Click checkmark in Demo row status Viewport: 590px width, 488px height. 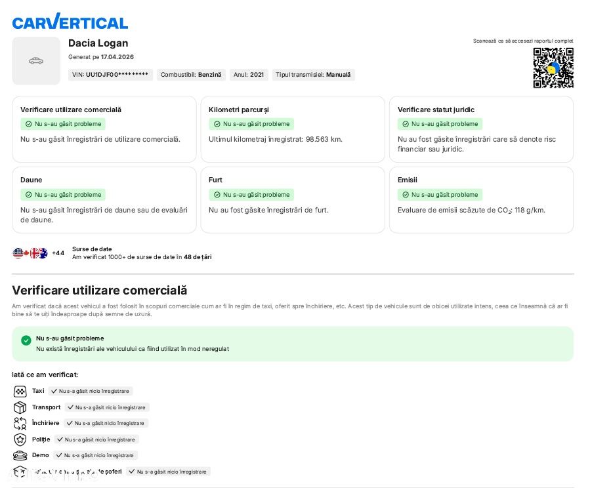tap(59, 455)
